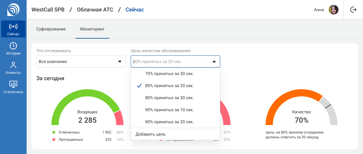The image size is (363, 154).
Task: Click the WestCall logo icon
Action: point(13,10)
